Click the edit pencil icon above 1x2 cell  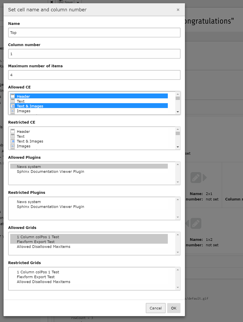point(196,223)
